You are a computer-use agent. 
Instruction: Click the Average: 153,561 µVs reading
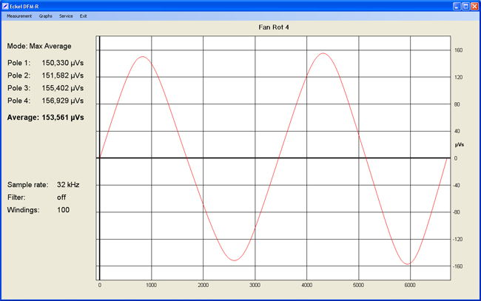click(45, 118)
